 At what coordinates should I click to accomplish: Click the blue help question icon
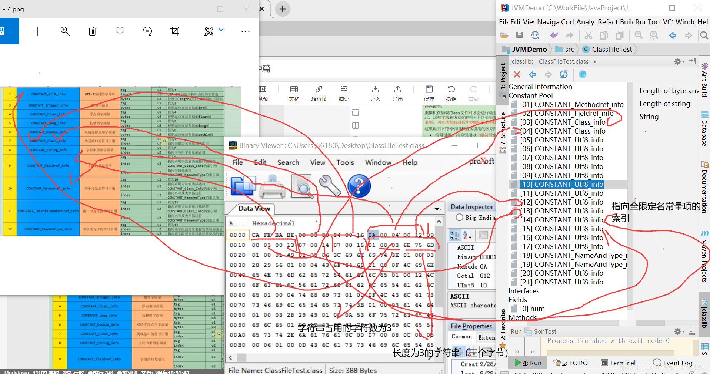(x=359, y=186)
